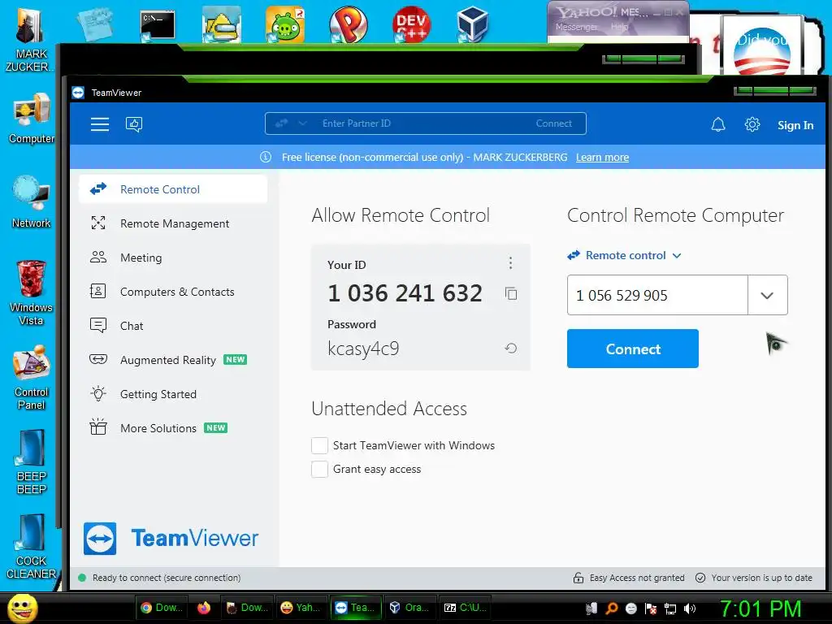832x624 pixels.
Task: Click the network tray icon
Action: 670,608
